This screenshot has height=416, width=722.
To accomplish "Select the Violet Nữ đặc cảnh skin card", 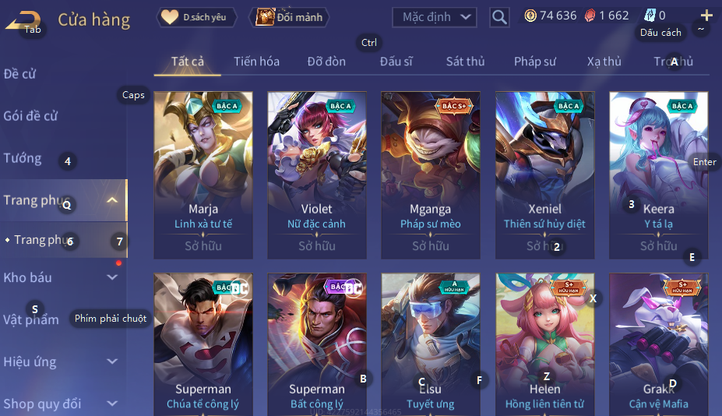I will pos(317,175).
